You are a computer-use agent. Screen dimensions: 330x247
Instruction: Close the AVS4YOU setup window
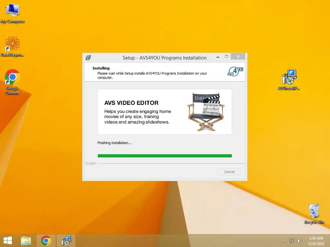tap(238, 57)
